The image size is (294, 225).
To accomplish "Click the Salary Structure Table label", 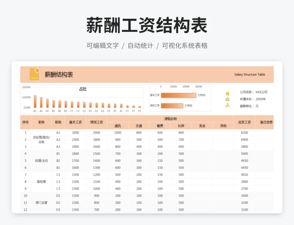I will [x=250, y=75].
